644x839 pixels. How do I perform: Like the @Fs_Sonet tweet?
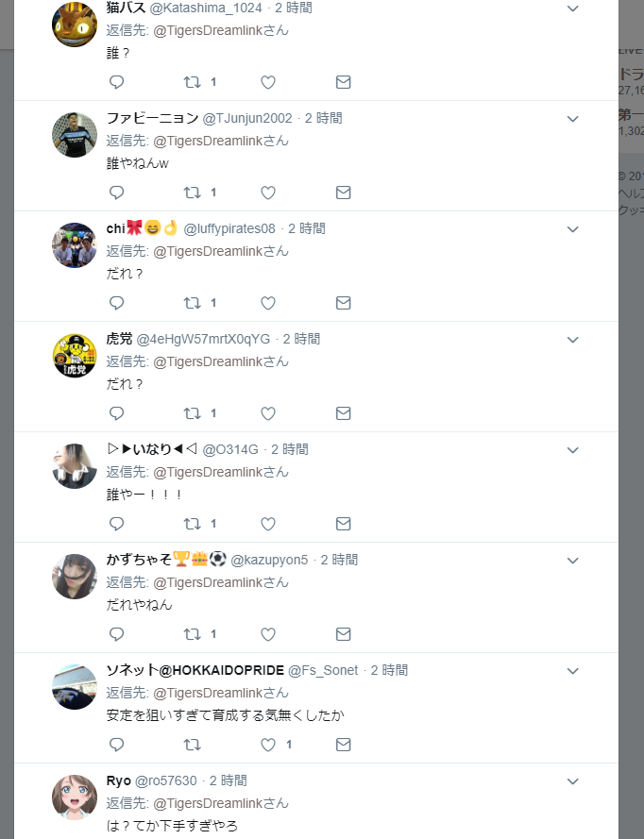click(267, 745)
